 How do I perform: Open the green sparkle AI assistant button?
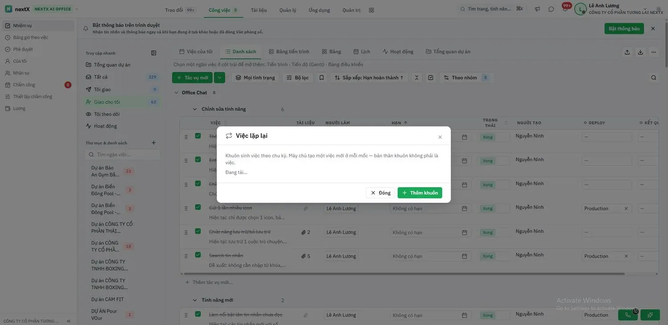[x=650, y=315]
